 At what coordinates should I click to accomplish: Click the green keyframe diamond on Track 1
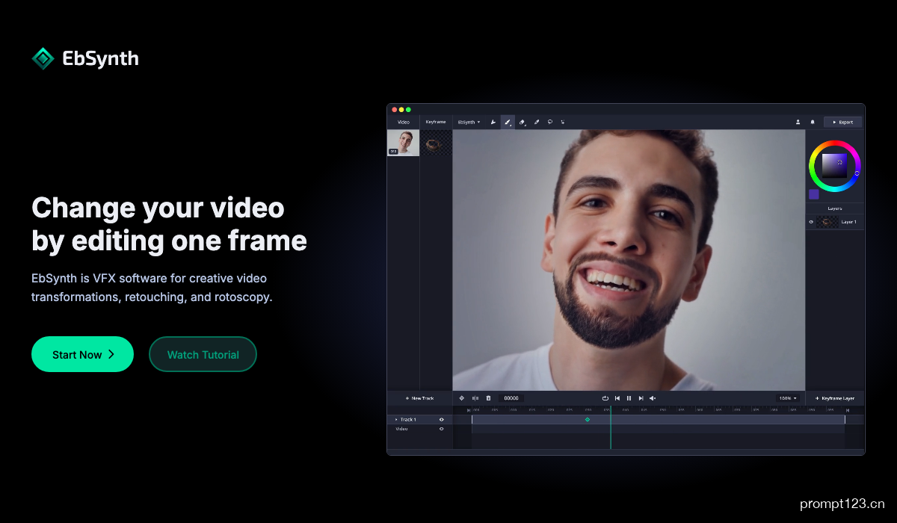tap(588, 420)
